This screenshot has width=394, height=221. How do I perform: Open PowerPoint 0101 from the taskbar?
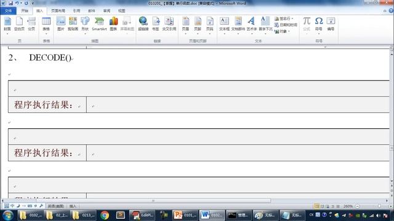click(x=185, y=215)
